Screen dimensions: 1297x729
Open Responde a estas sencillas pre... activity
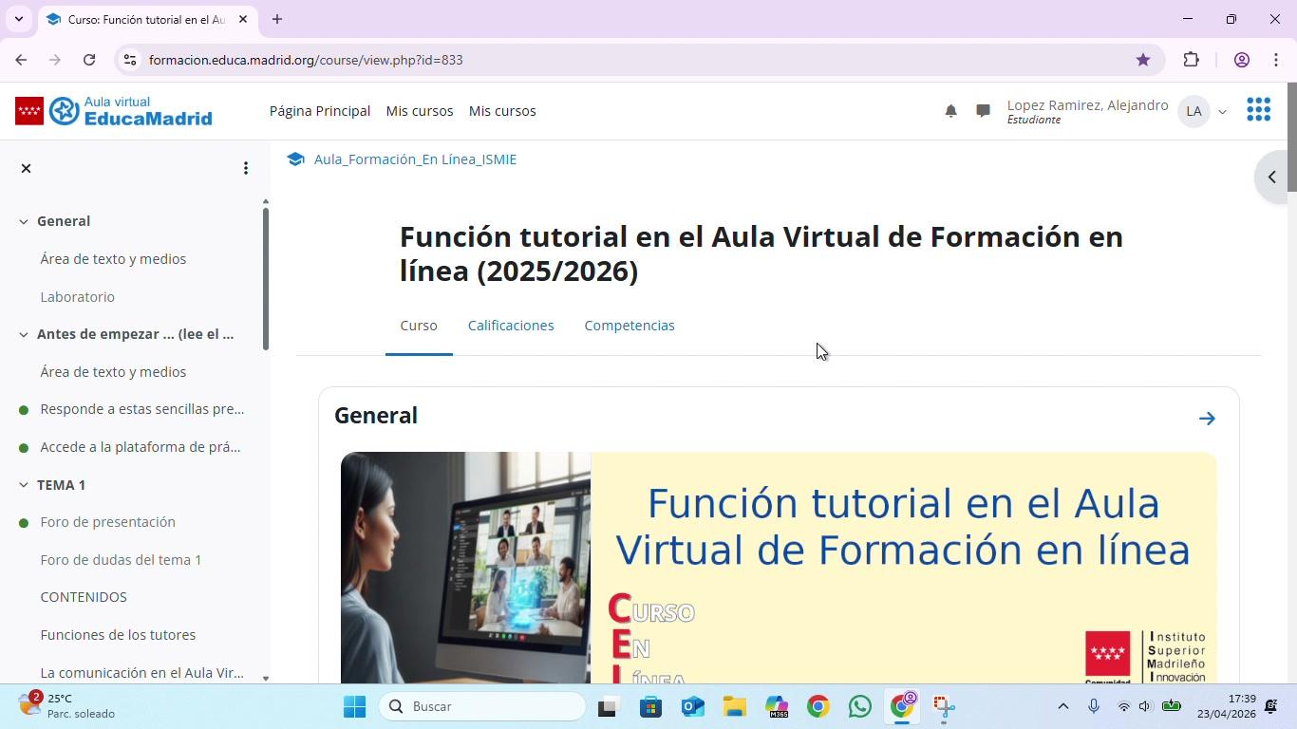point(142,409)
